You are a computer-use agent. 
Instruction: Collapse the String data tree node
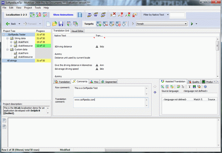tap(7, 38)
